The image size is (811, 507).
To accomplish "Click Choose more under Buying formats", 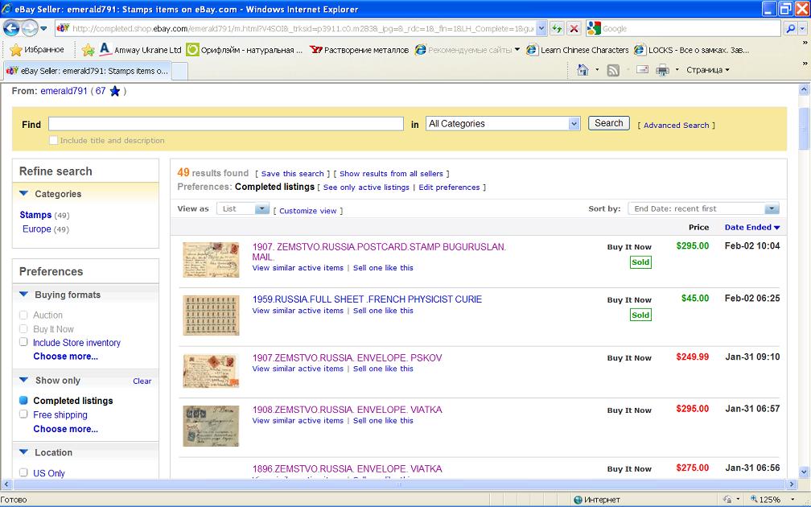I will [x=65, y=356].
